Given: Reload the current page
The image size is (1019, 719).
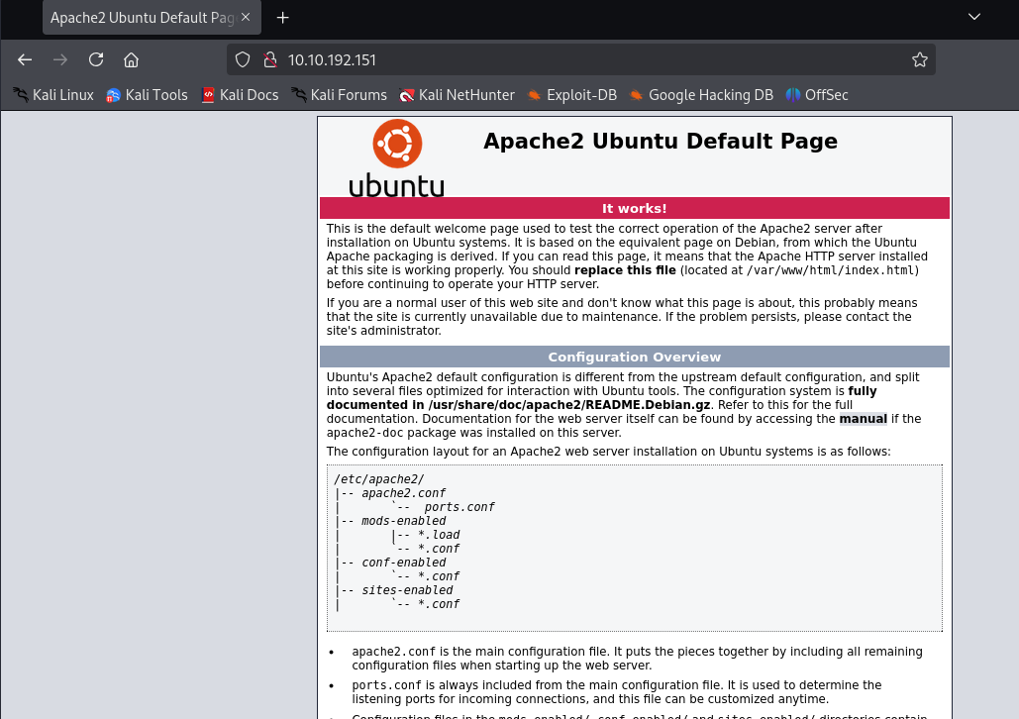Looking at the screenshot, I should click(96, 59).
